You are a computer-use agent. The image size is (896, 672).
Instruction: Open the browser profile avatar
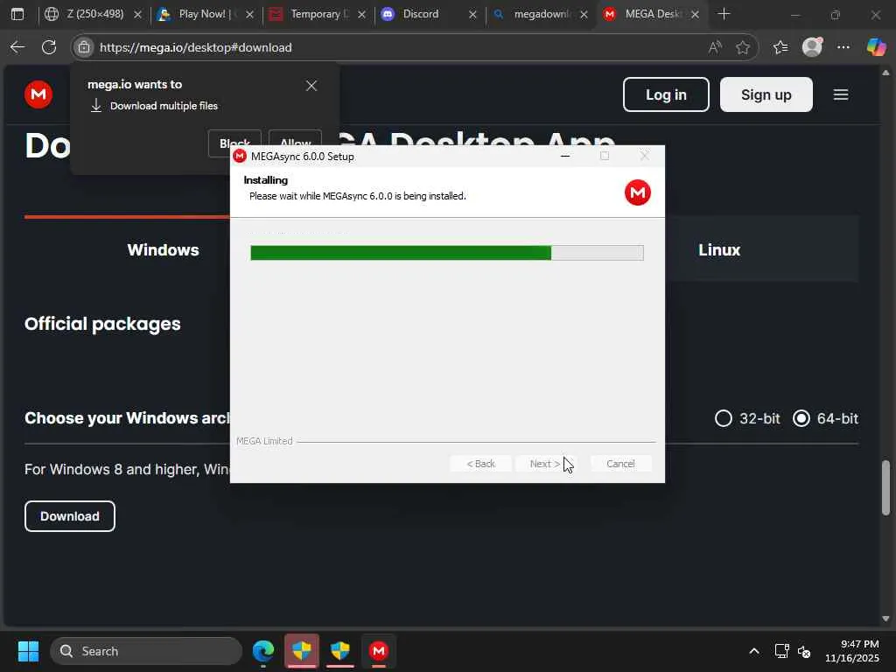(x=813, y=47)
